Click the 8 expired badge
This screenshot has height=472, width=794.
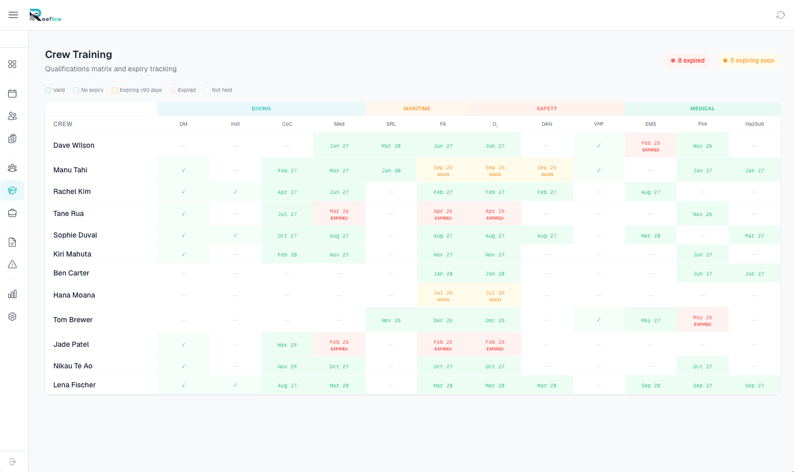[687, 61]
